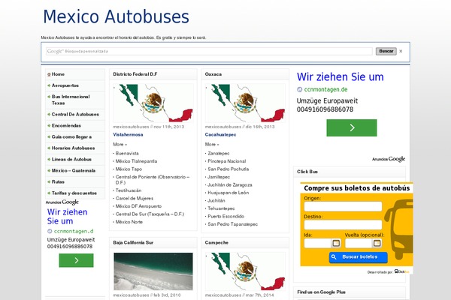Click the Home icon in sidebar menu
The image size is (451, 300).
point(49,74)
